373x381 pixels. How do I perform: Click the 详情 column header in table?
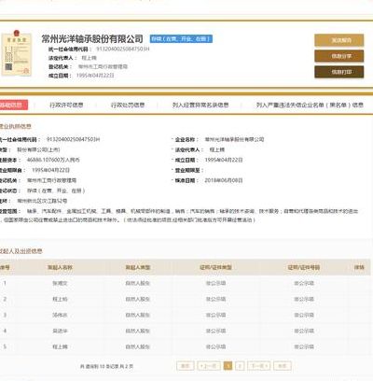click(x=359, y=267)
